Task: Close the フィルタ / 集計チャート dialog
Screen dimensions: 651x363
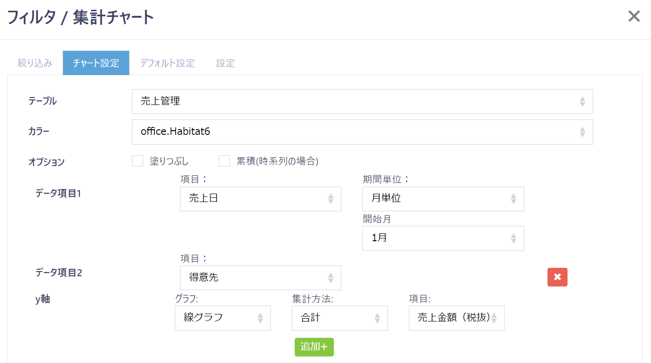Action: pyautogui.click(x=634, y=17)
